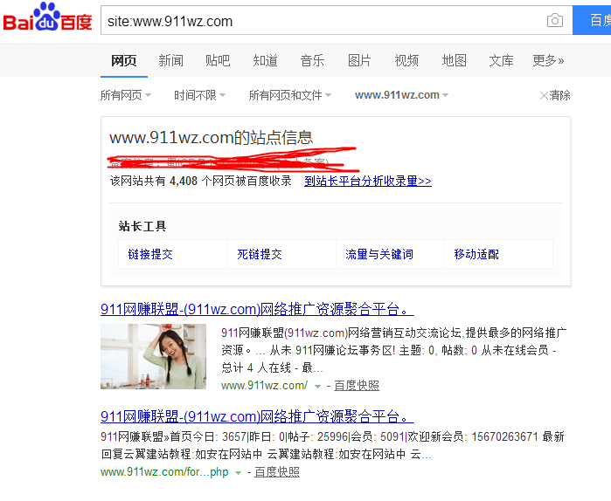Switch to the 新闻 tab

click(170, 60)
